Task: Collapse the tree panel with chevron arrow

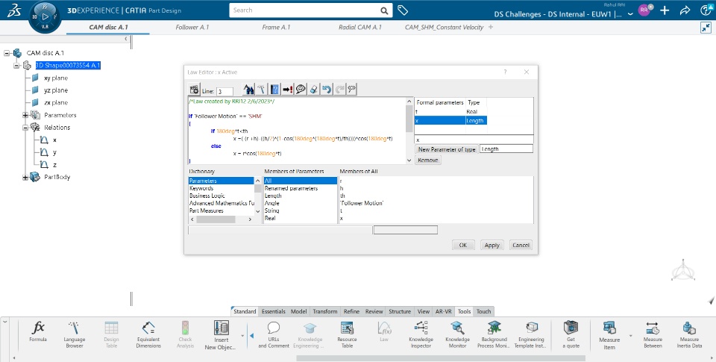Action: pyautogui.click(x=126, y=39)
